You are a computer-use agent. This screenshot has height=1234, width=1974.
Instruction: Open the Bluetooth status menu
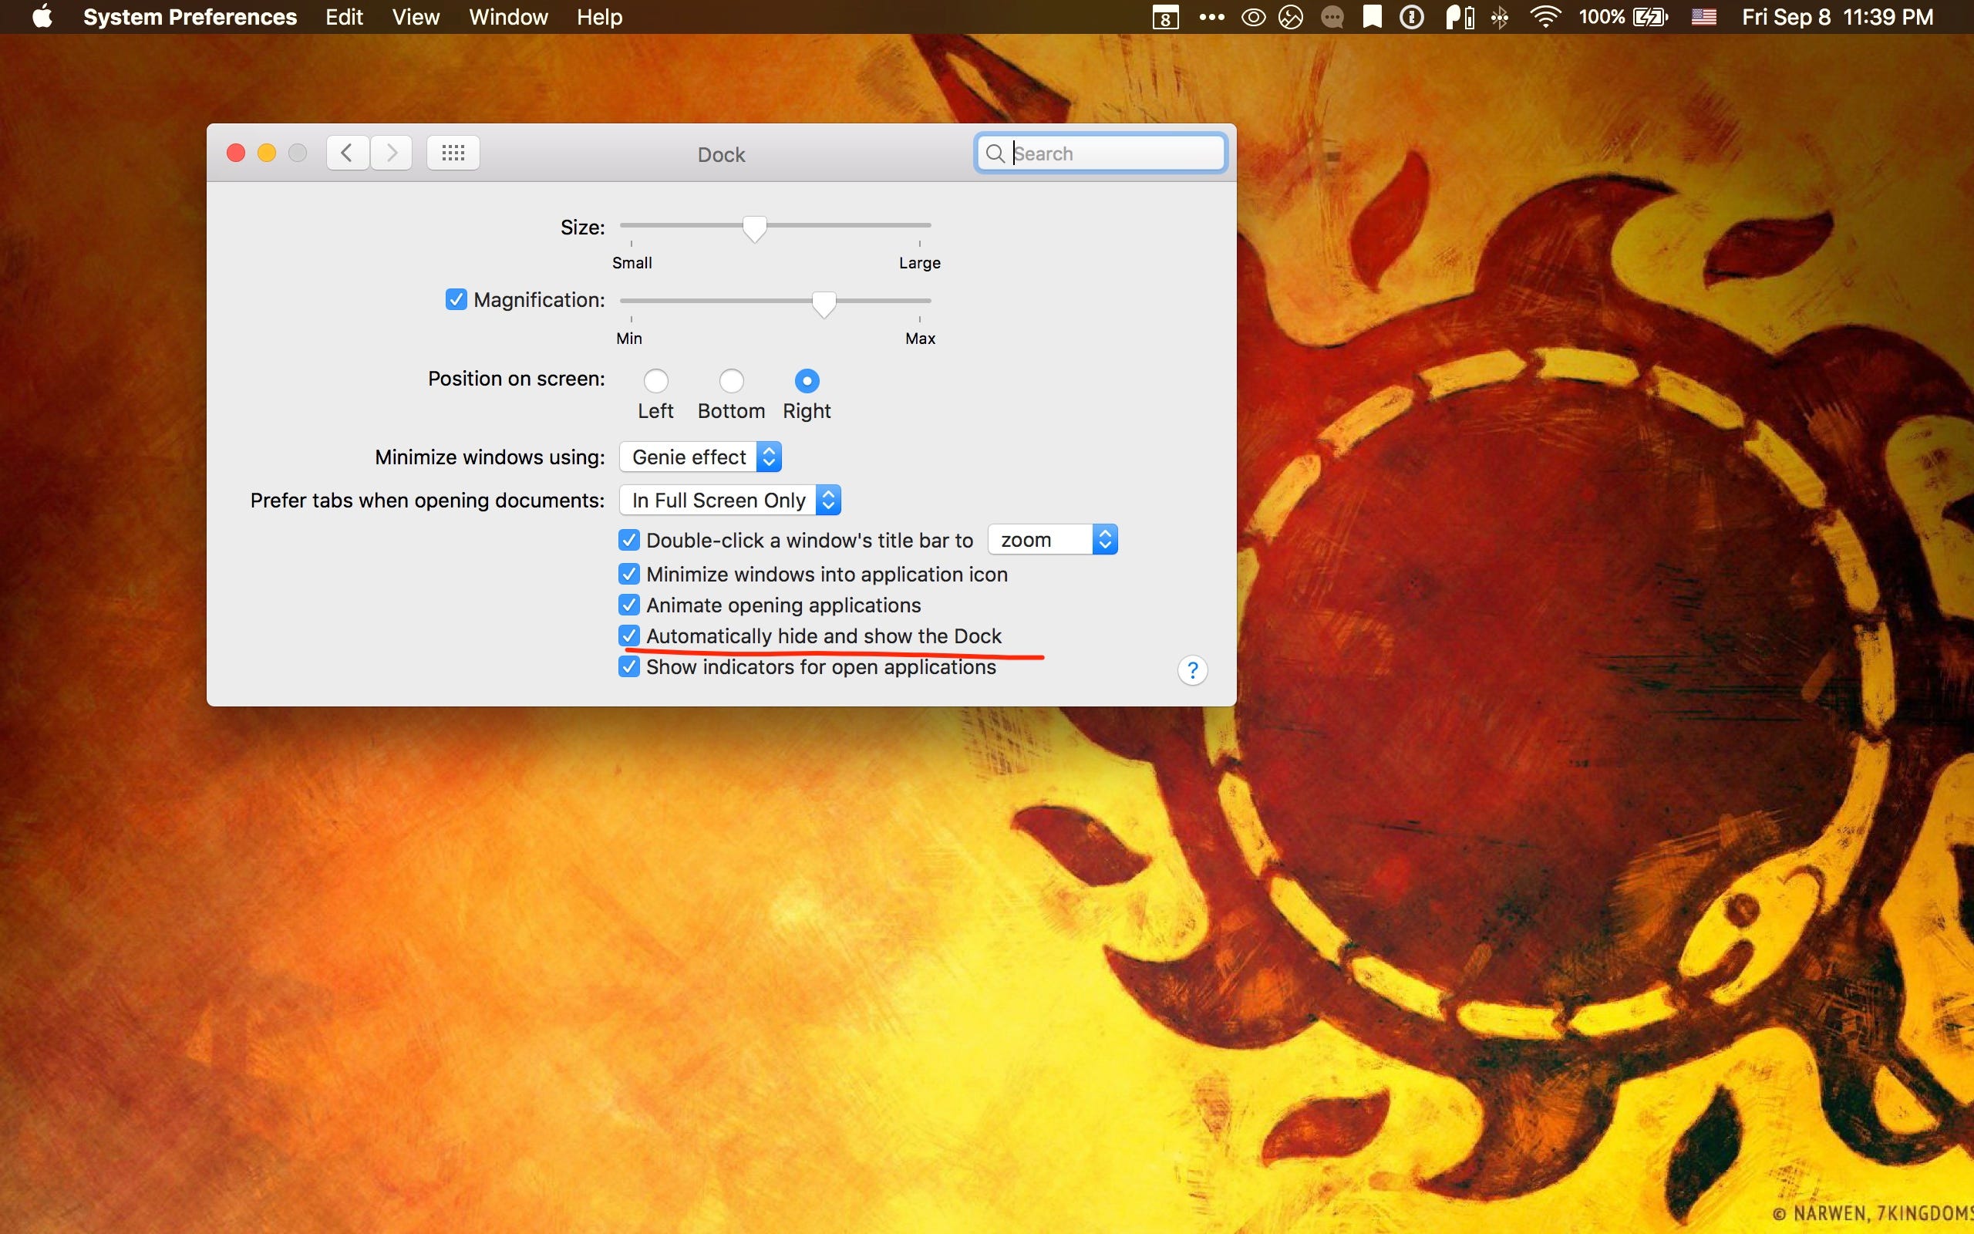tap(1499, 17)
